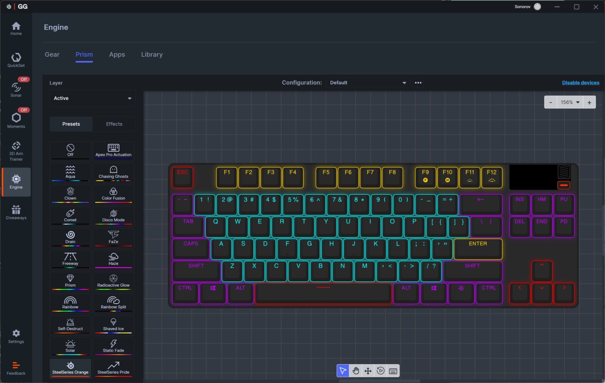Open the Default configuration dropdown
605x383 pixels.
(x=368, y=83)
